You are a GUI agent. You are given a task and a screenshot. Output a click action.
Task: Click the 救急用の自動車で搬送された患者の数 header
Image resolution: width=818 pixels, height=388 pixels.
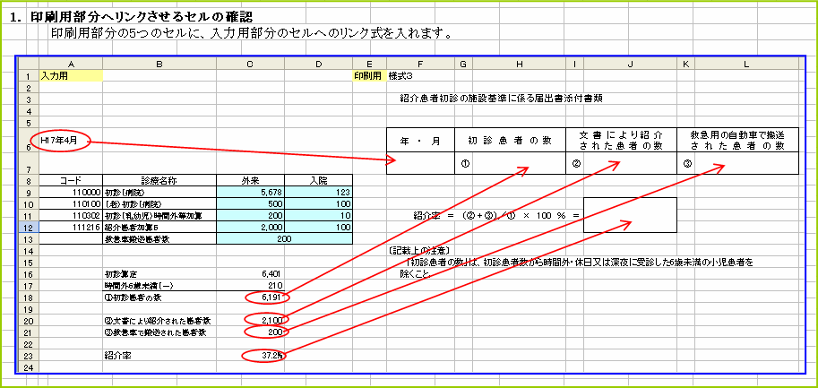click(737, 141)
